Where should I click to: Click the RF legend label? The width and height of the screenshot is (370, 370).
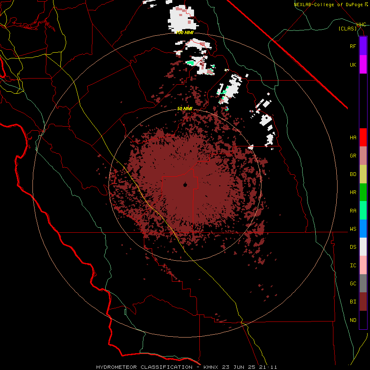pyautogui.click(x=353, y=46)
